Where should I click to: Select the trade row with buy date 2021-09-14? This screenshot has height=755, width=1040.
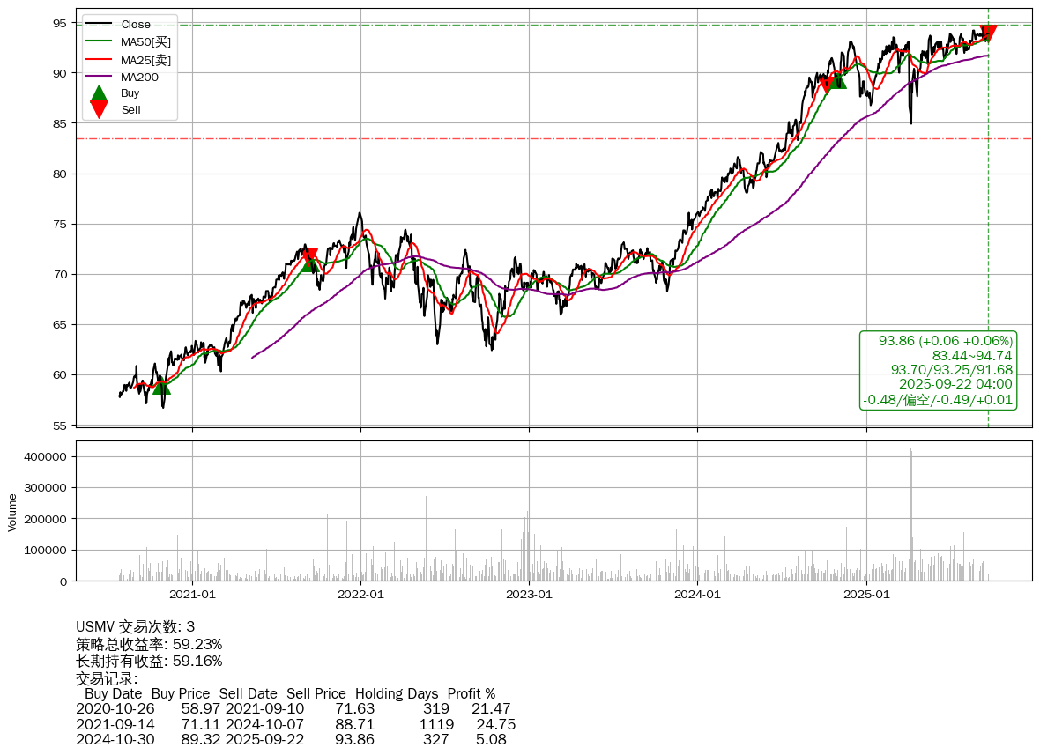pos(295,724)
